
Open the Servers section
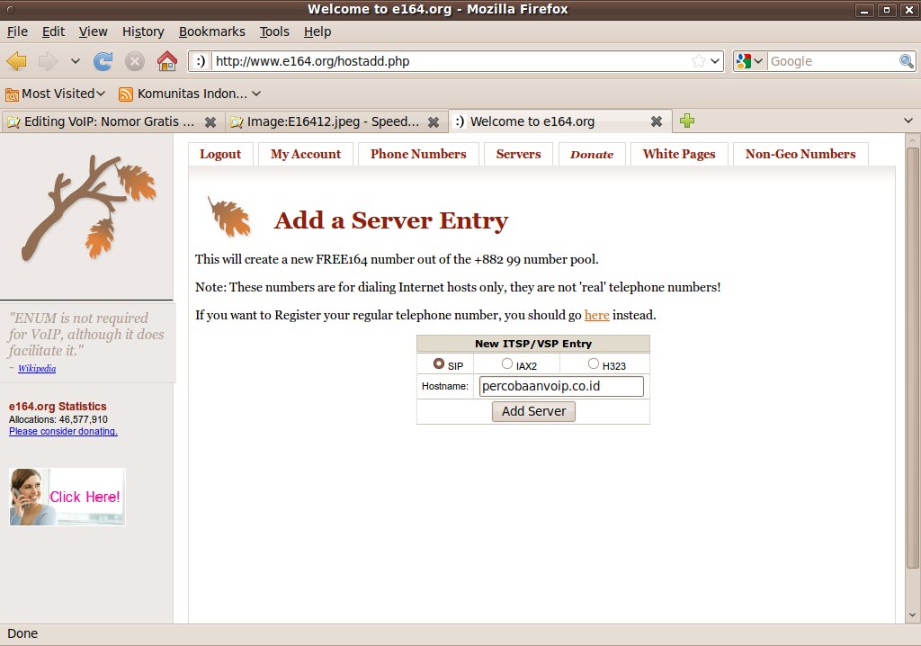click(x=518, y=154)
